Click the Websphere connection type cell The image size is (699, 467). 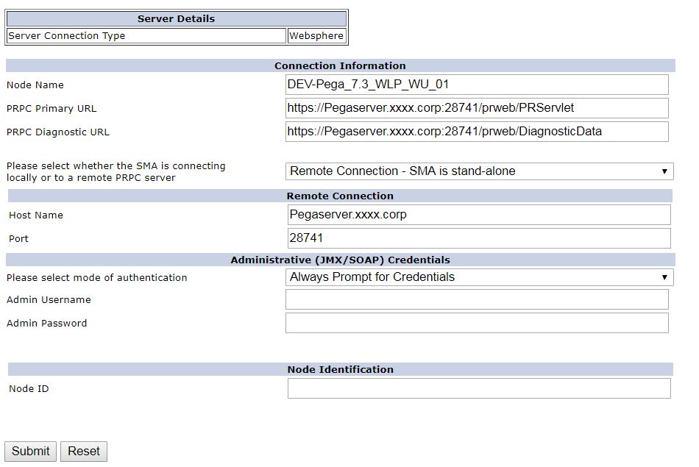(316, 35)
